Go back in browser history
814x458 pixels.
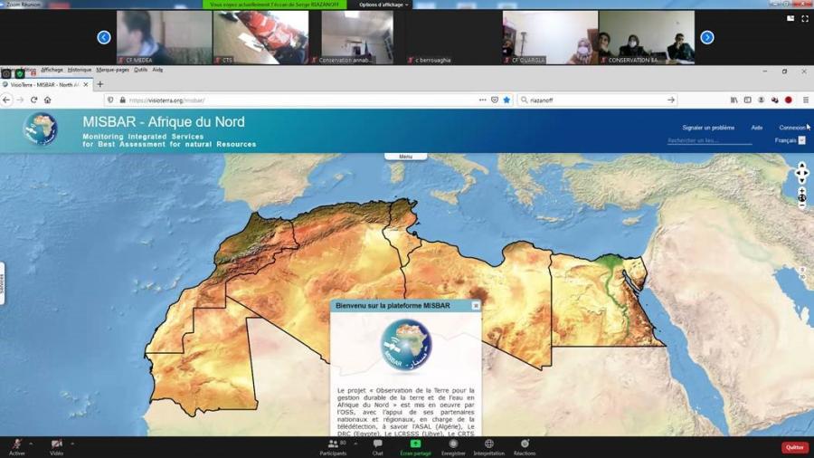click(x=6, y=100)
